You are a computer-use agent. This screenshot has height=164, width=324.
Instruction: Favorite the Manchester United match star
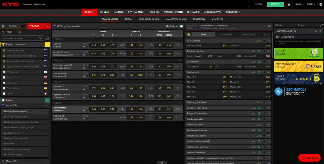pos(87,55)
